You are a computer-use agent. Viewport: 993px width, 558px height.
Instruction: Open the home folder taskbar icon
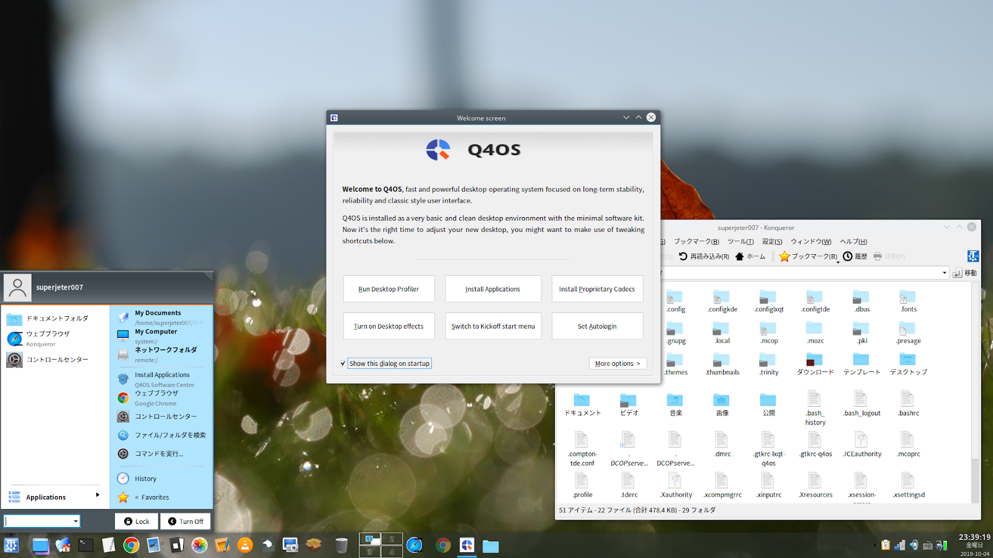pos(63,545)
